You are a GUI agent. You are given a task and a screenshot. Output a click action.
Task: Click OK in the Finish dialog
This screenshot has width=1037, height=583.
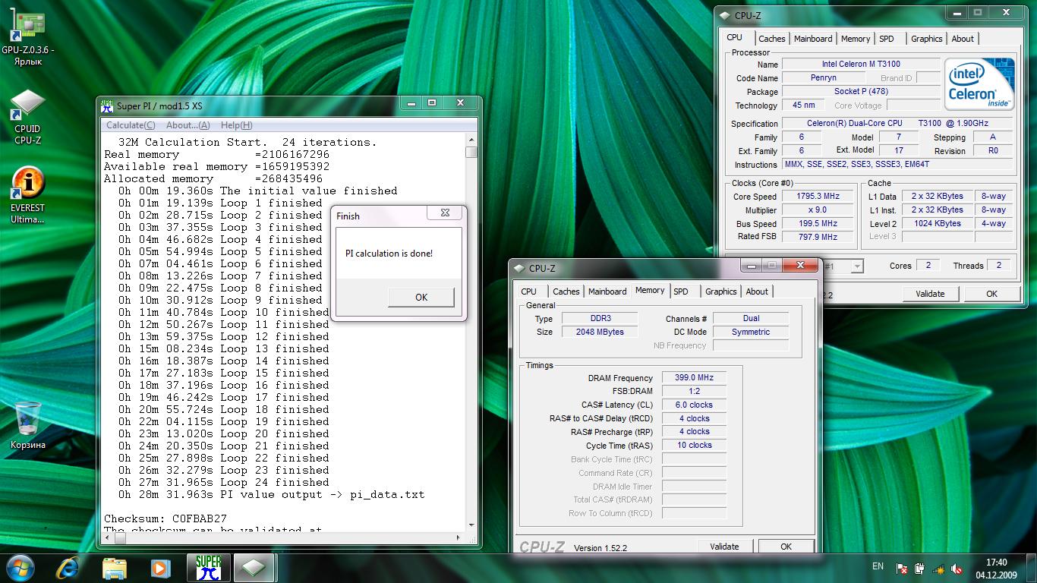pyautogui.click(x=421, y=298)
